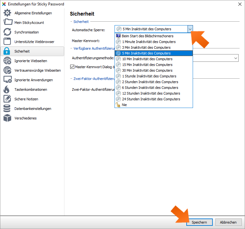Click the database icon for Datenbankeinstellungen
Screen dimensions: 245x229
click(x=7, y=108)
